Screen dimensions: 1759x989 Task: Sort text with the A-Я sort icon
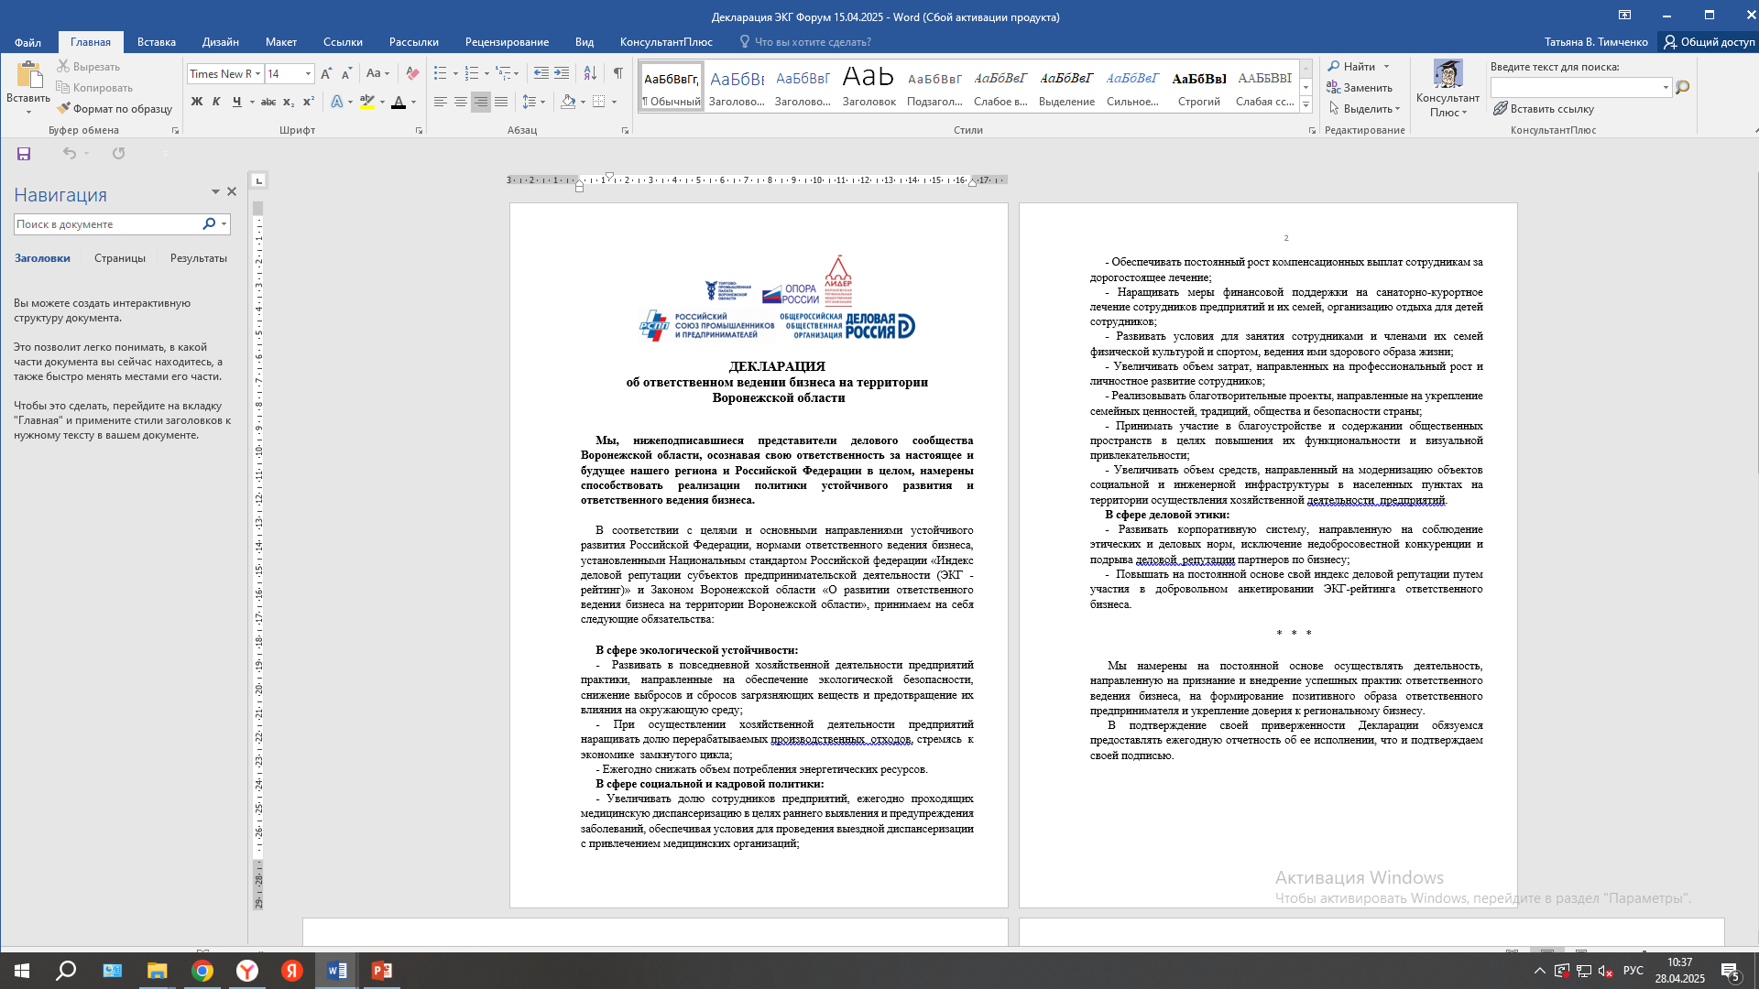590,74
